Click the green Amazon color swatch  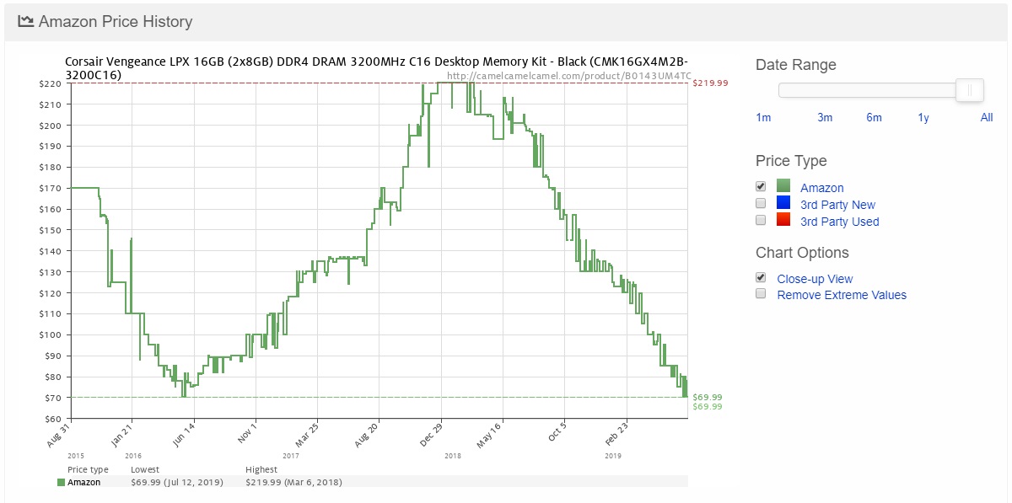[783, 187]
